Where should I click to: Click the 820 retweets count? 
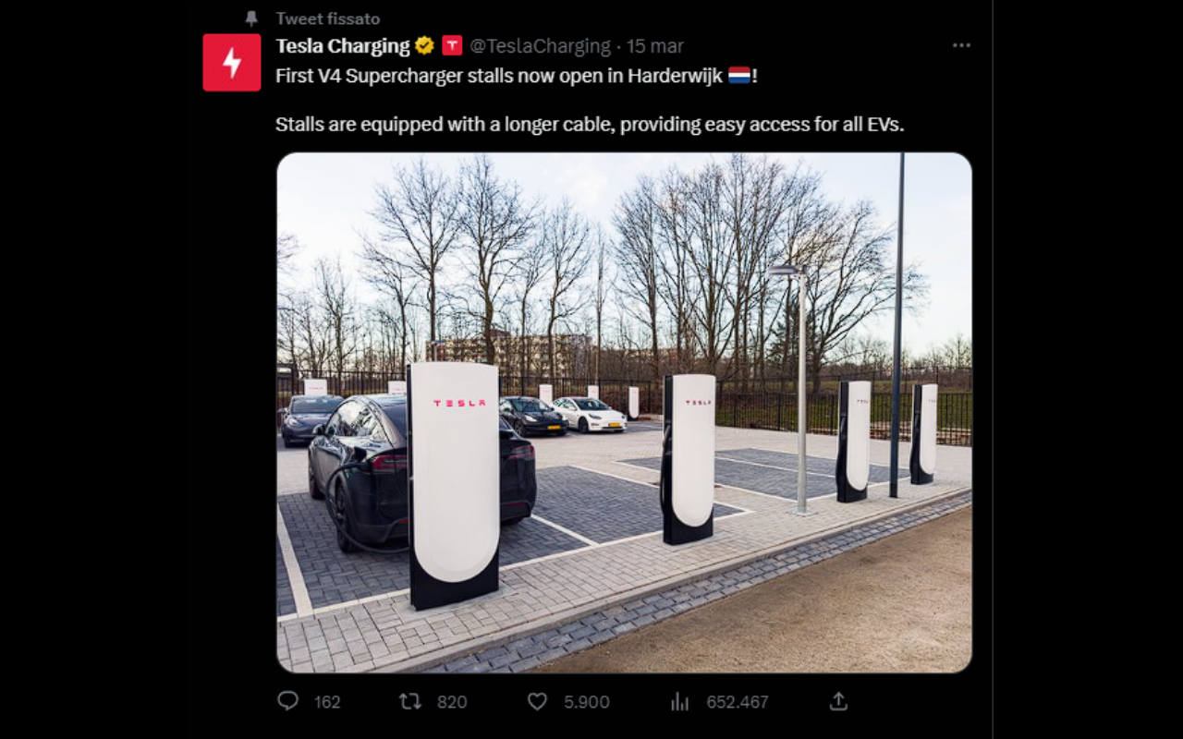tap(452, 702)
